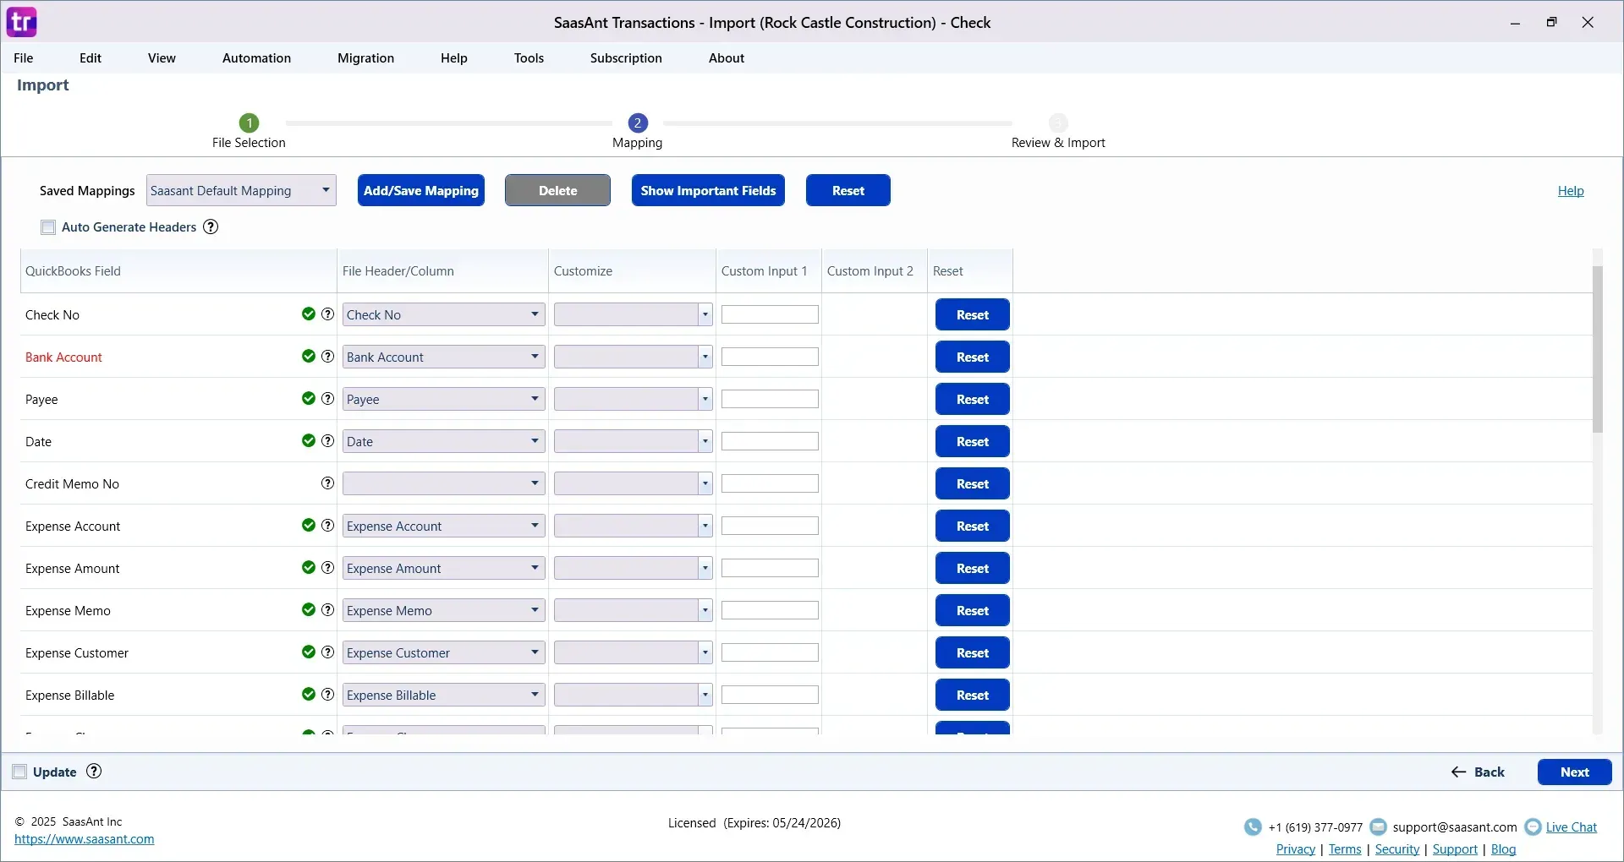
Task: Open the saasant.com website link
Action: 85,839
